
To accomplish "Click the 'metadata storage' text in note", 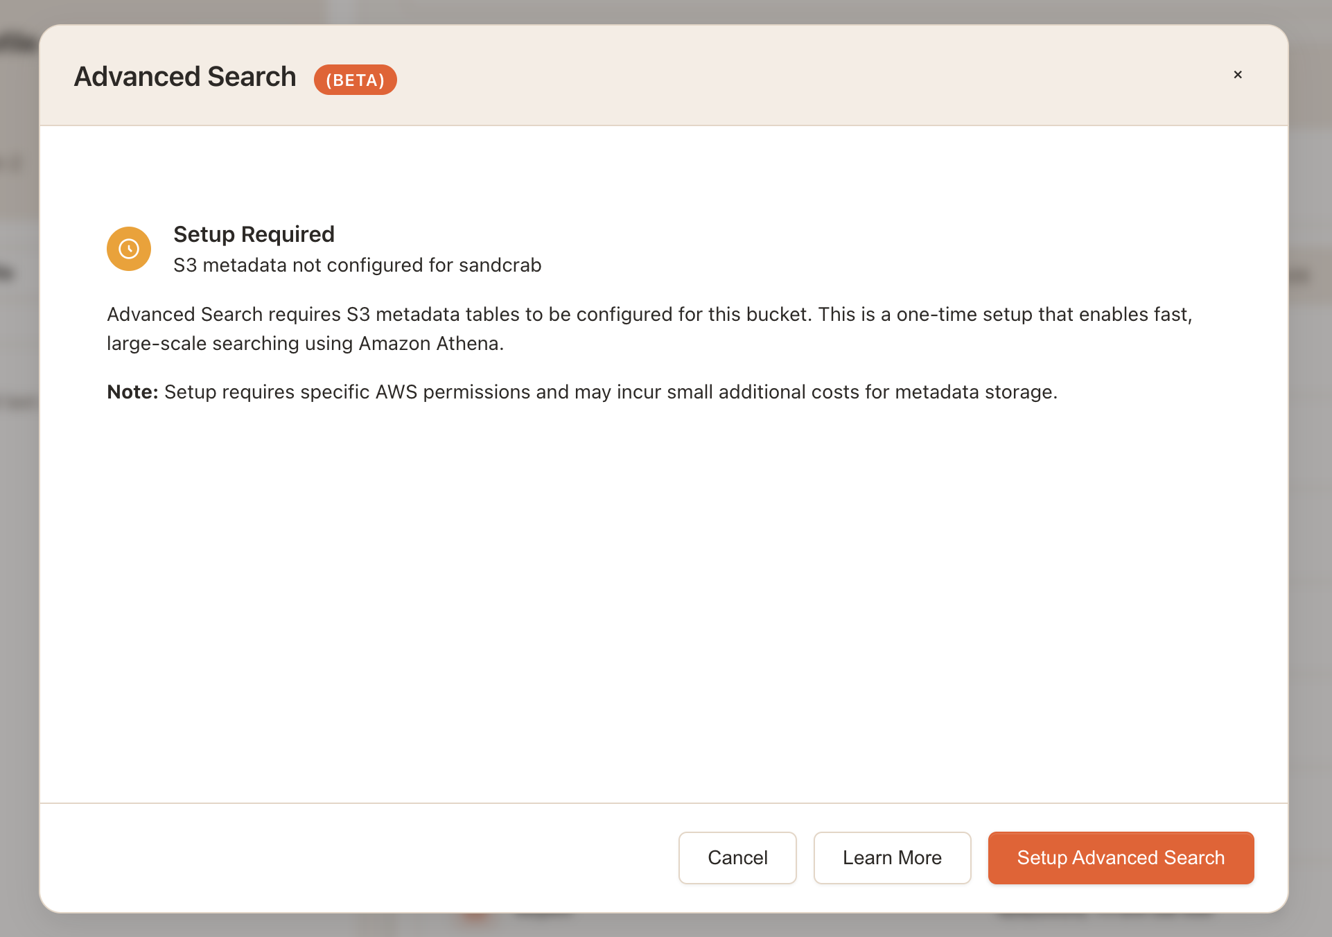I will (x=974, y=392).
